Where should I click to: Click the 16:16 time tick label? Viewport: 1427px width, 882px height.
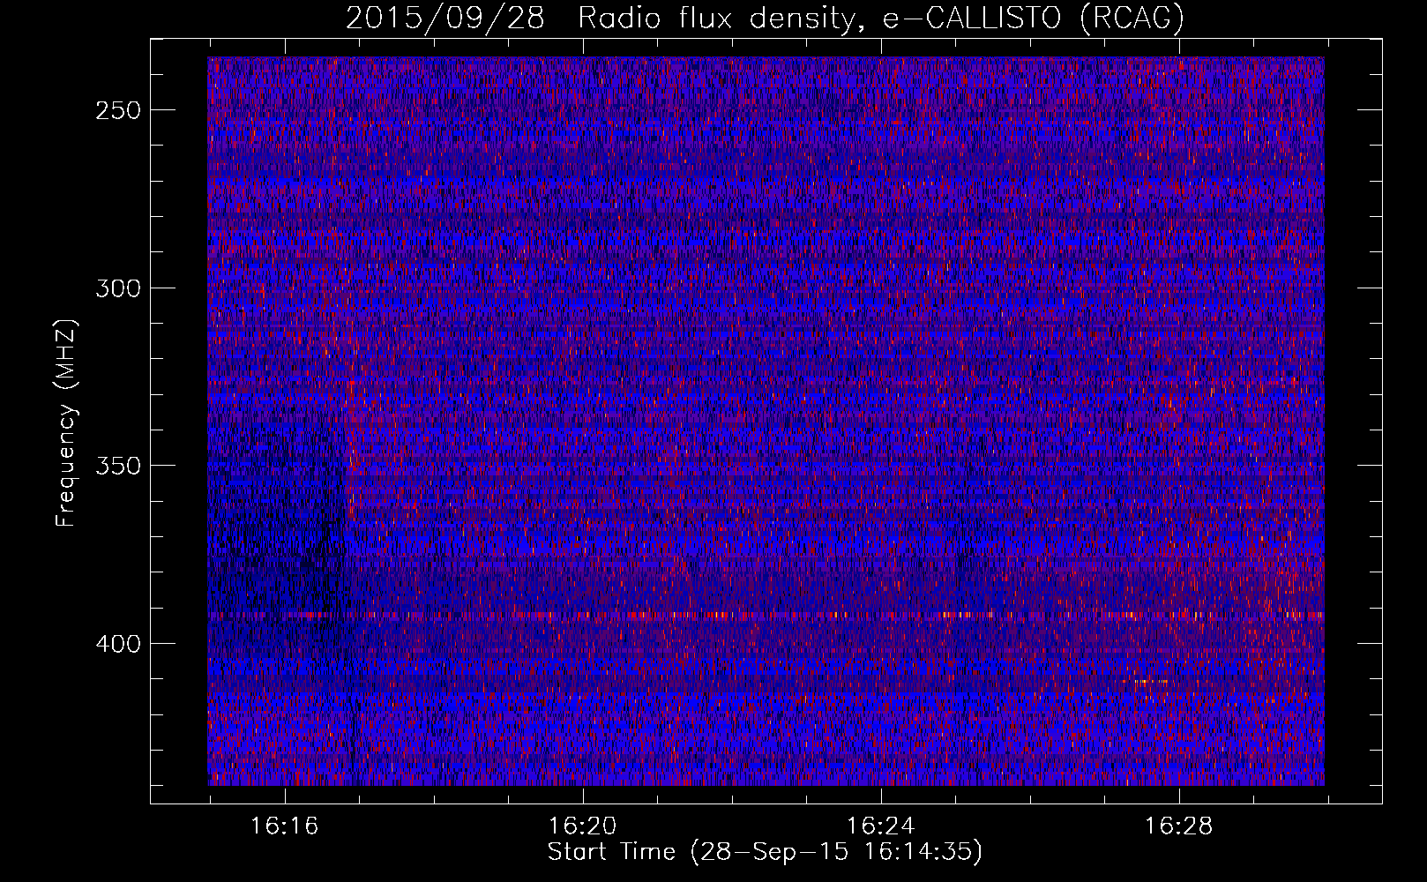(x=284, y=826)
